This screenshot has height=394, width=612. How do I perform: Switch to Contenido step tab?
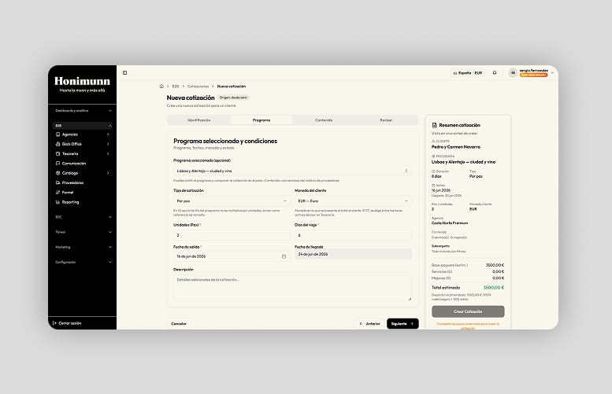pos(324,120)
